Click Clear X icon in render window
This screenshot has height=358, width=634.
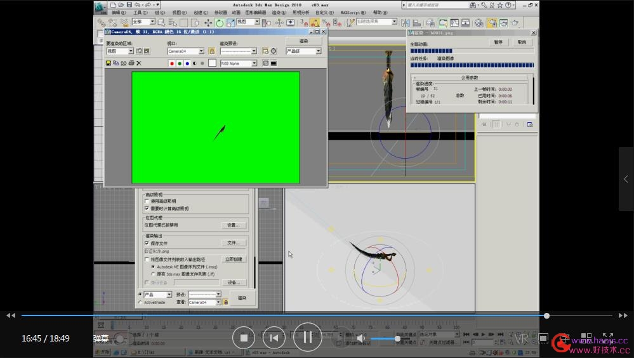[x=139, y=63]
